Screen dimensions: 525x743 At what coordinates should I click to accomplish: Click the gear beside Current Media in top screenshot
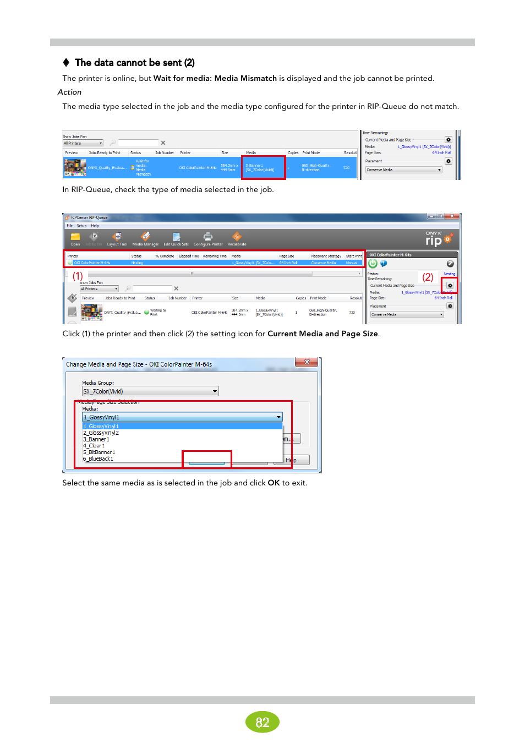click(449, 140)
